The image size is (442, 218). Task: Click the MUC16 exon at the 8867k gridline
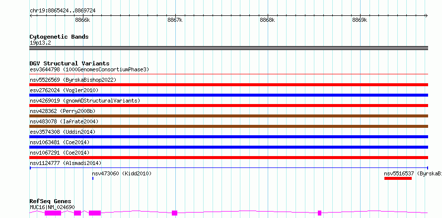(174, 213)
